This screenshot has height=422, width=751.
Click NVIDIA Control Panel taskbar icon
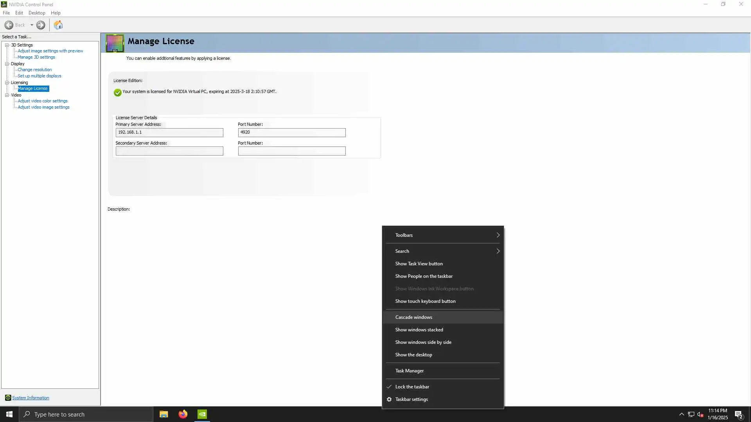coord(202,414)
